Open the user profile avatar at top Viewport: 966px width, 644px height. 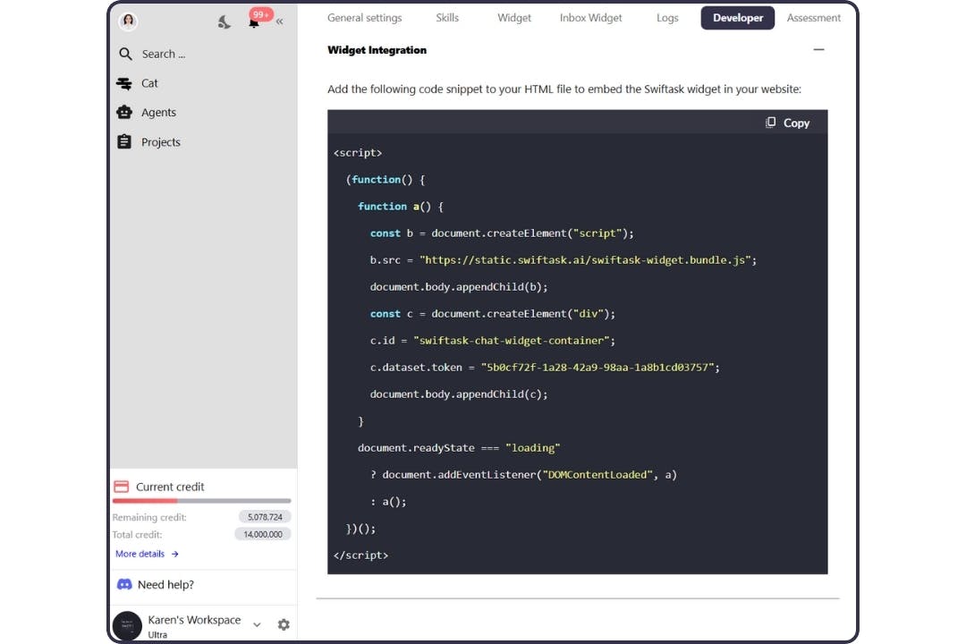[x=128, y=20]
